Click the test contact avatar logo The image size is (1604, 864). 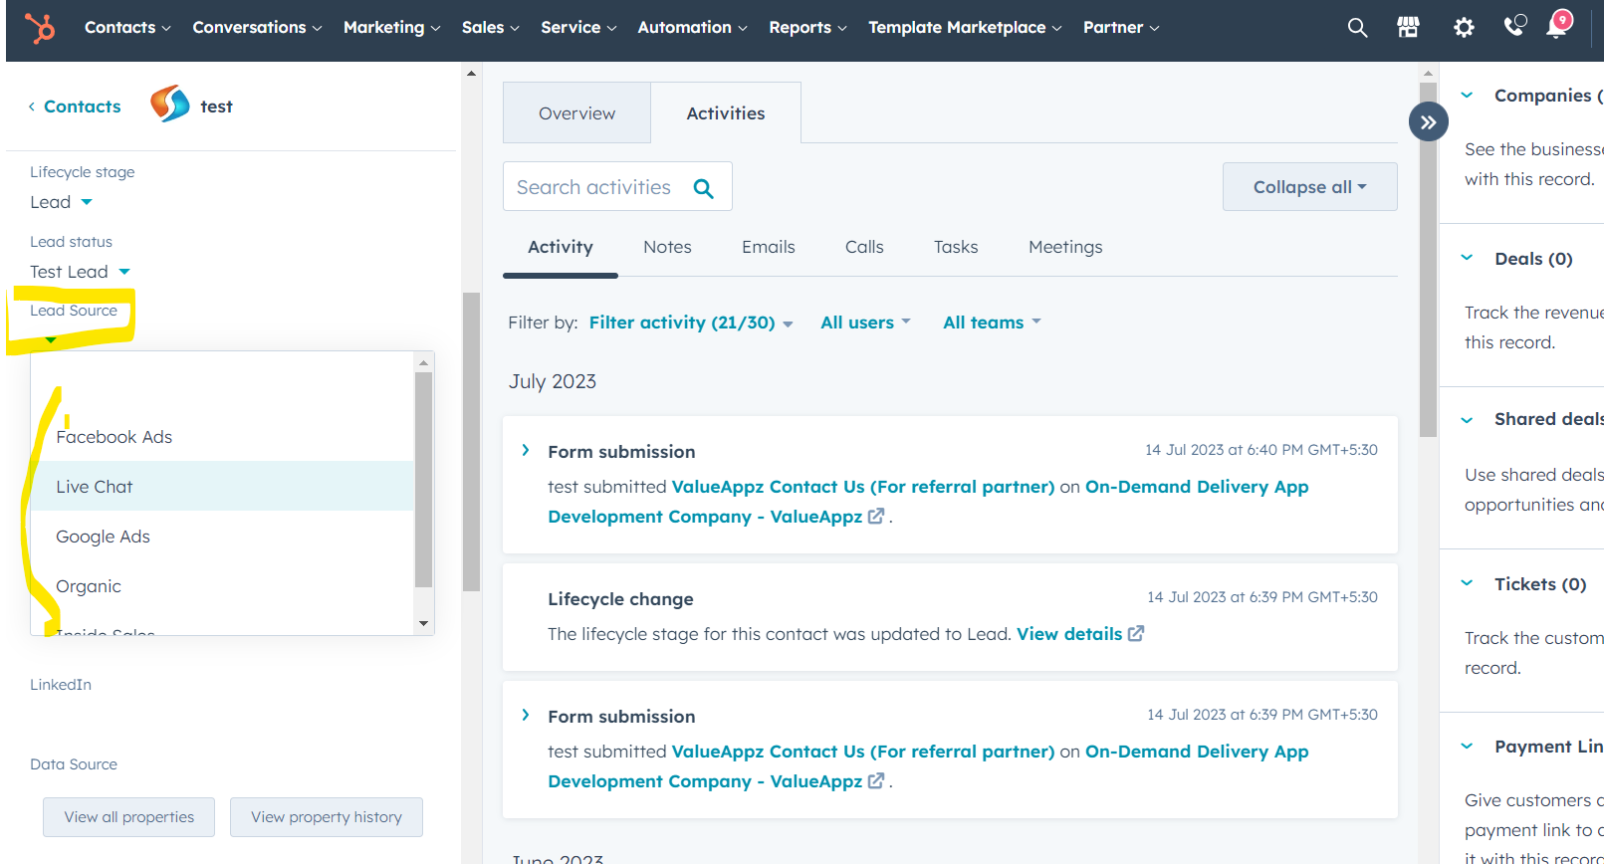(x=170, y=104)
